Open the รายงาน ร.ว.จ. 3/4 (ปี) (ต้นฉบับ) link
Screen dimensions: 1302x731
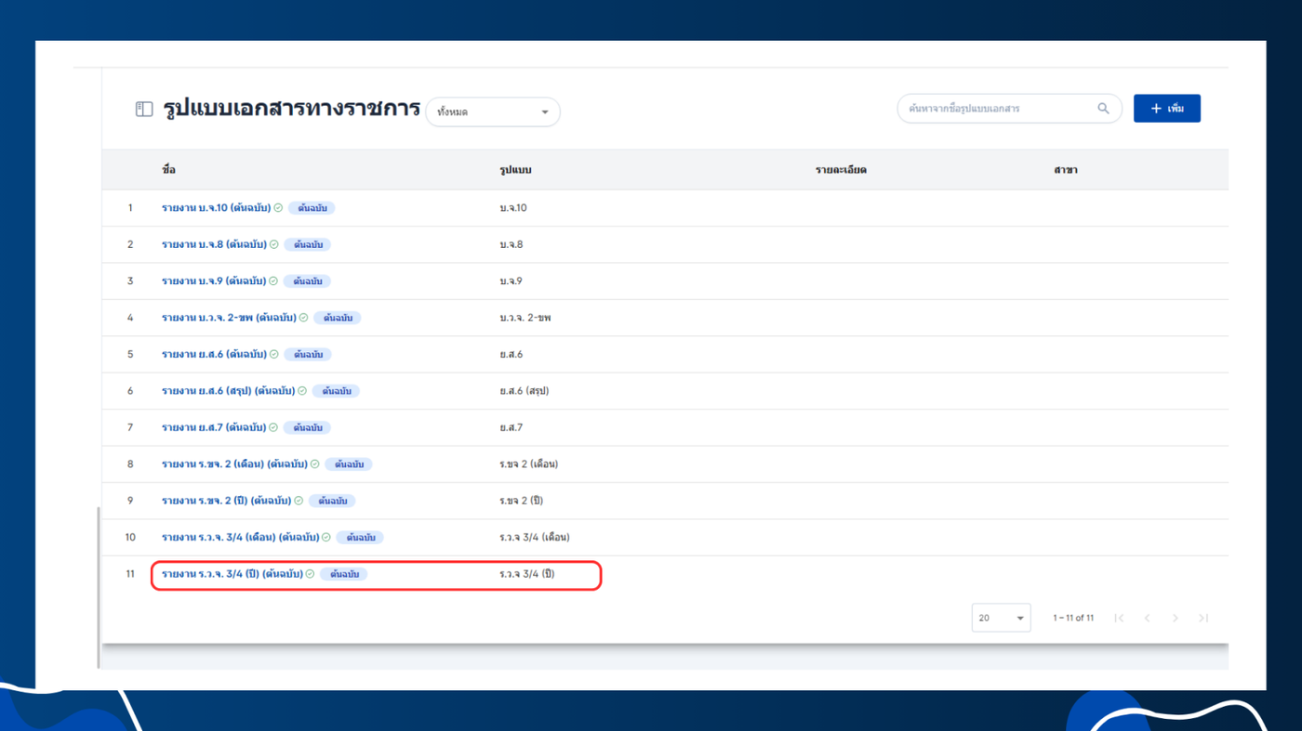point(232,574)
